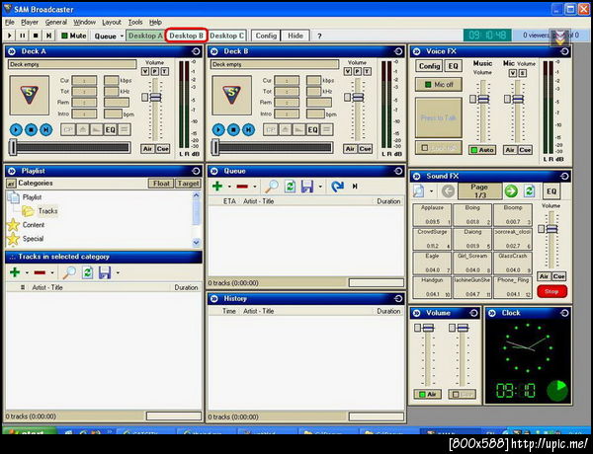Collapse the Queue panel arrow icon
Viewport: 593px width, 454px height.
[x=214, y=171]
